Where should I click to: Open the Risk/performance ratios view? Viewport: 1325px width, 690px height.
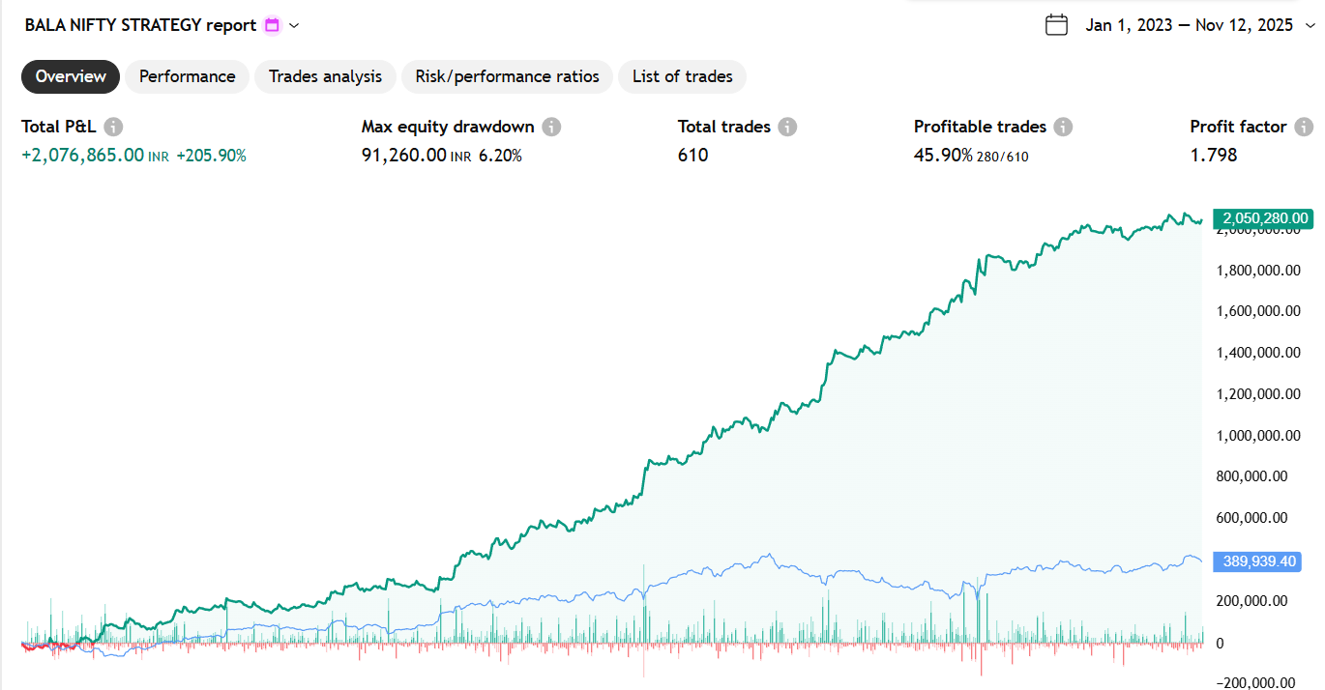pos(507,76)
